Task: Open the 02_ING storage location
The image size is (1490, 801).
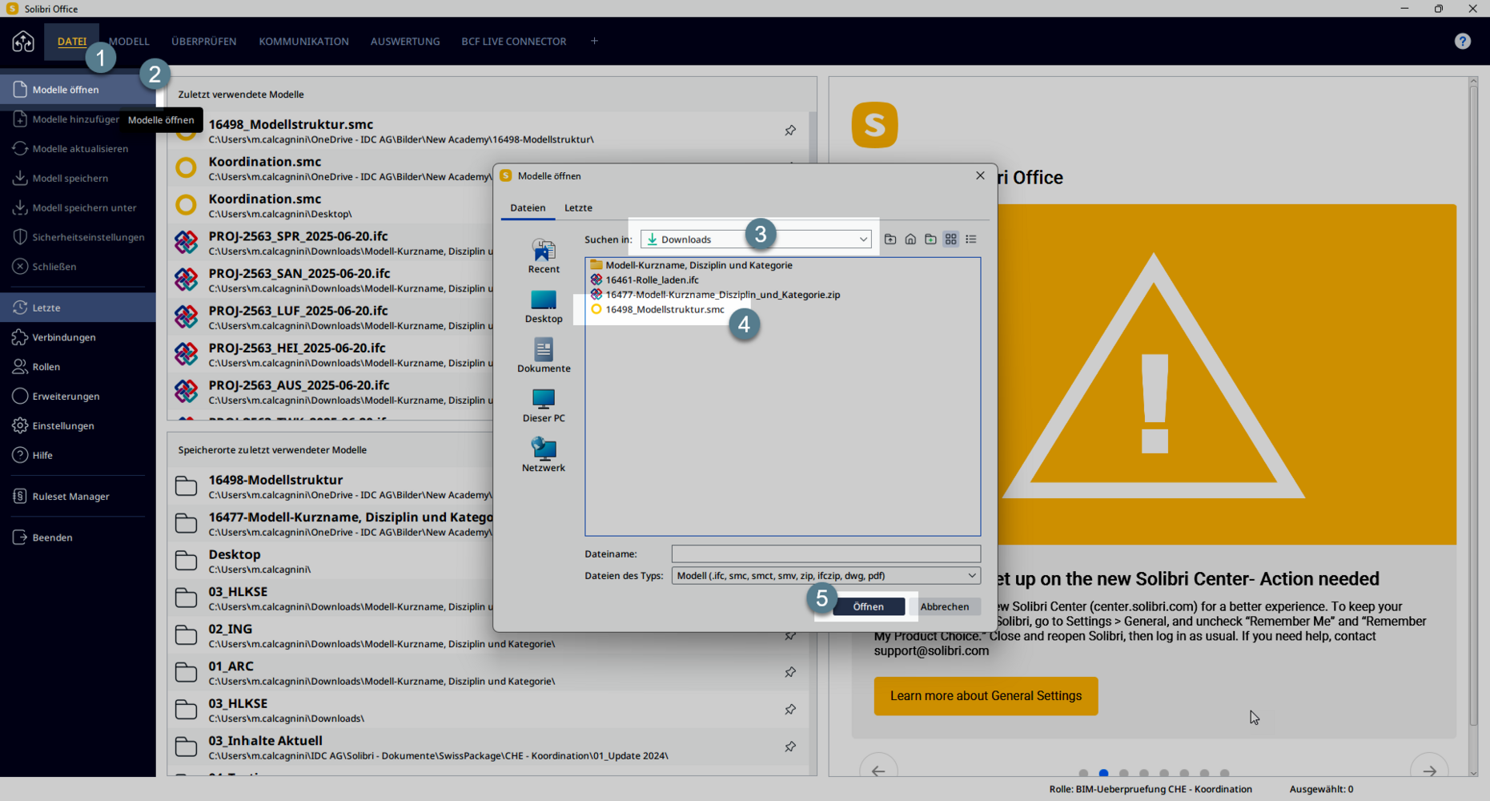Action: click(x=488, y=635)
